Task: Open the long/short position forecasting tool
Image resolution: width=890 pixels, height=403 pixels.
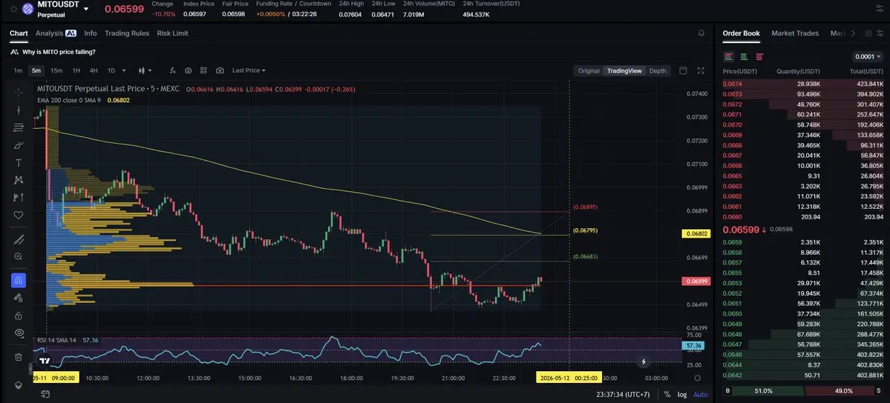Action: 18,197
